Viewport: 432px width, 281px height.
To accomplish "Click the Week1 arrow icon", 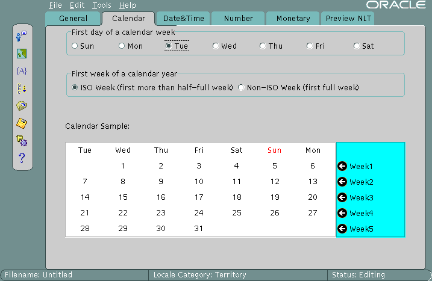I will [342, 166].
